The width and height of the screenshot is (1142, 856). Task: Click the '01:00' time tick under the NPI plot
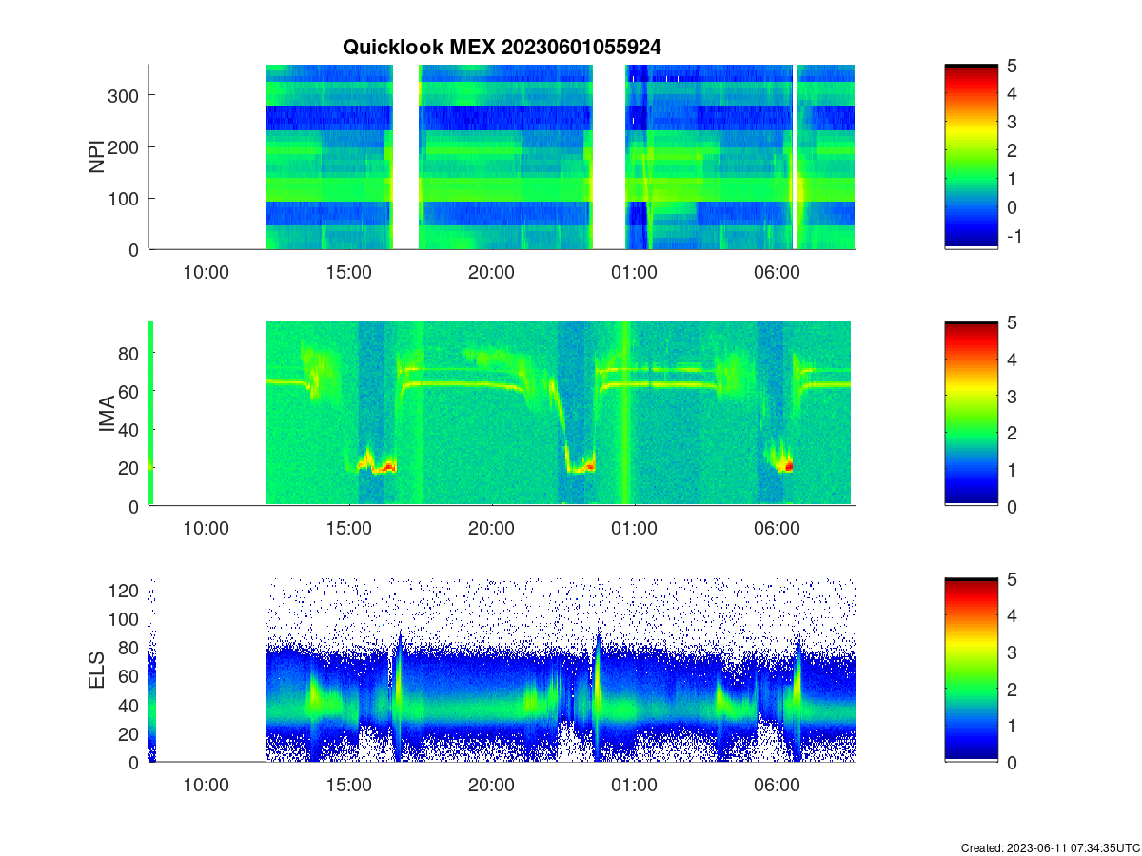[x=634, y=271]
